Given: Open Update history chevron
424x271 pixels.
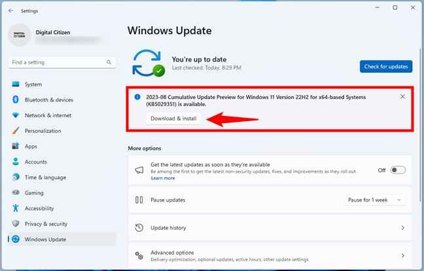Looking at the screenshot, I should 402,228.
